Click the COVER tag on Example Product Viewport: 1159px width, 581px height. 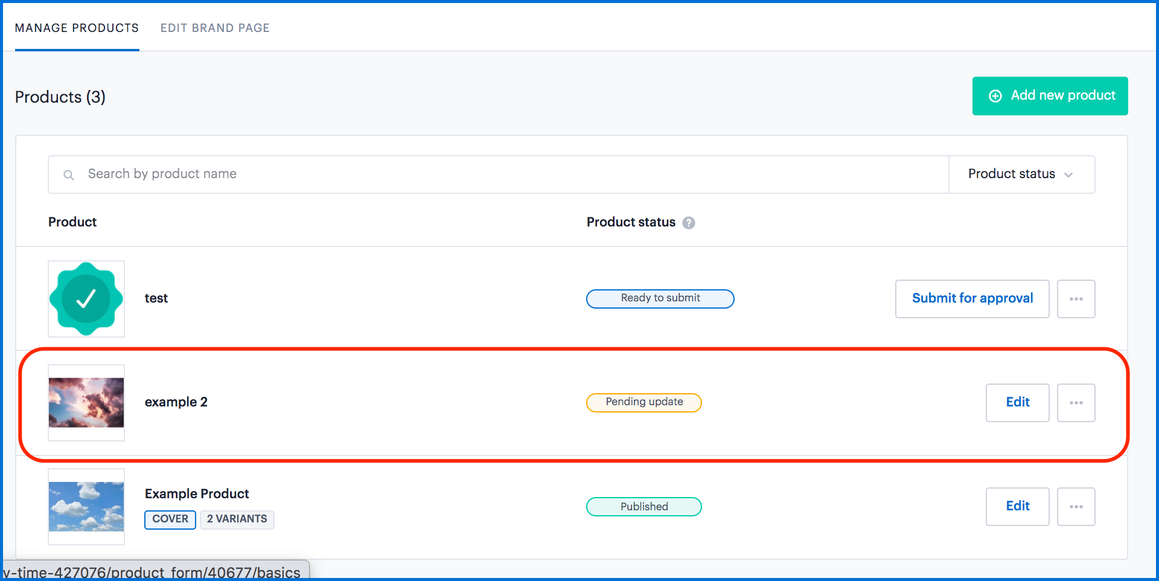[x=170, y=519]
